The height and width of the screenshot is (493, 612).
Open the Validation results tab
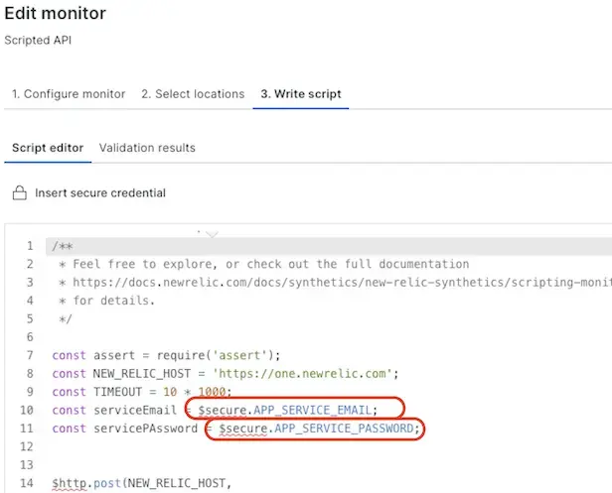pos(147,148)
